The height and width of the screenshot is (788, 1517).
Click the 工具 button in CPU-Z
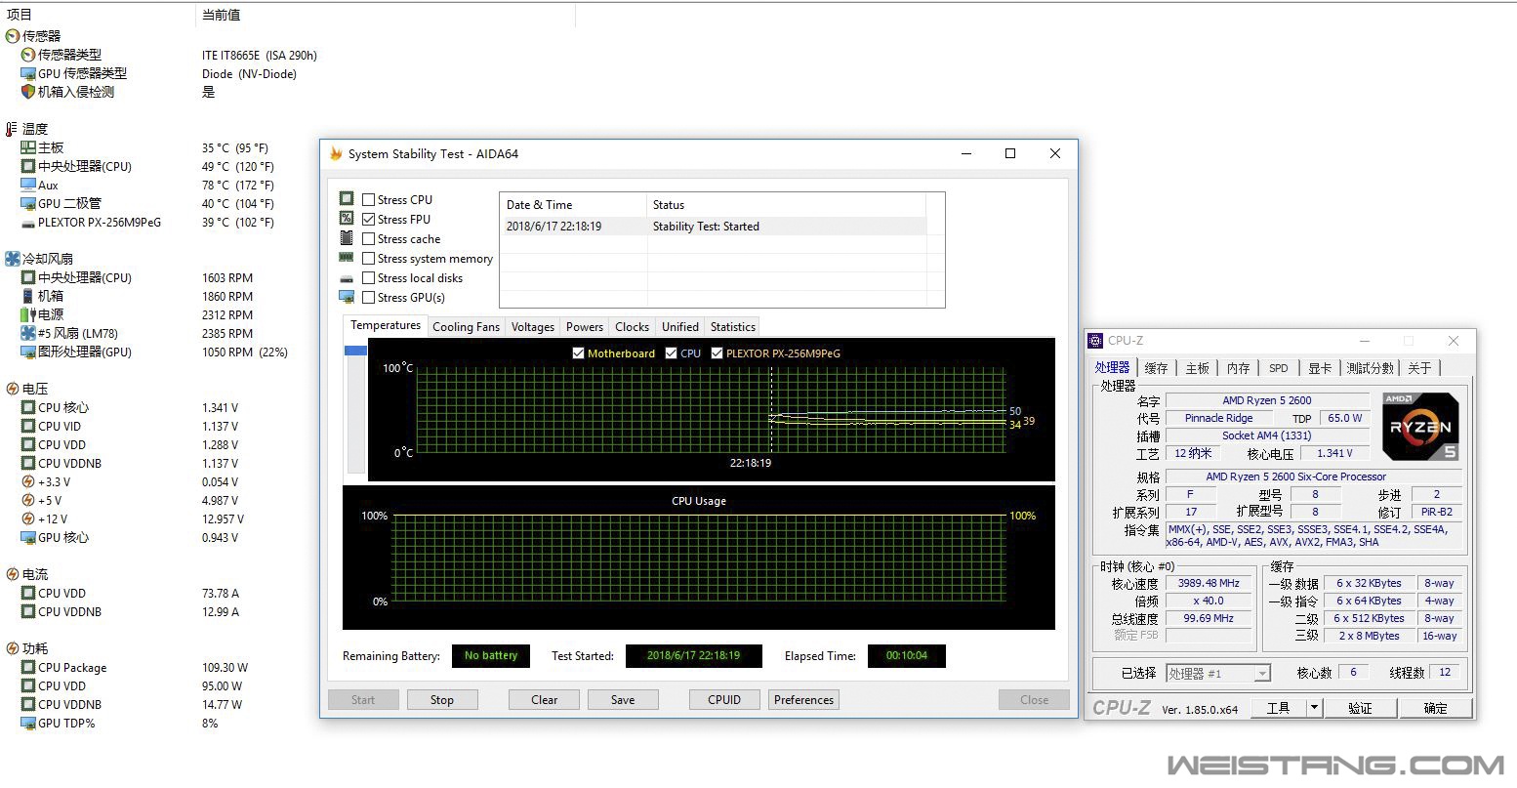pyautogui.click(x=1278, y=708)
